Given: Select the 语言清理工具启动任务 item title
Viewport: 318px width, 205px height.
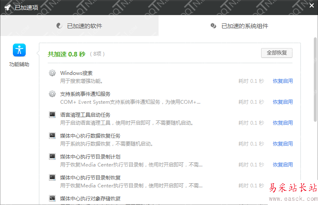Looking at the screenshot, I should pos(85,115).
